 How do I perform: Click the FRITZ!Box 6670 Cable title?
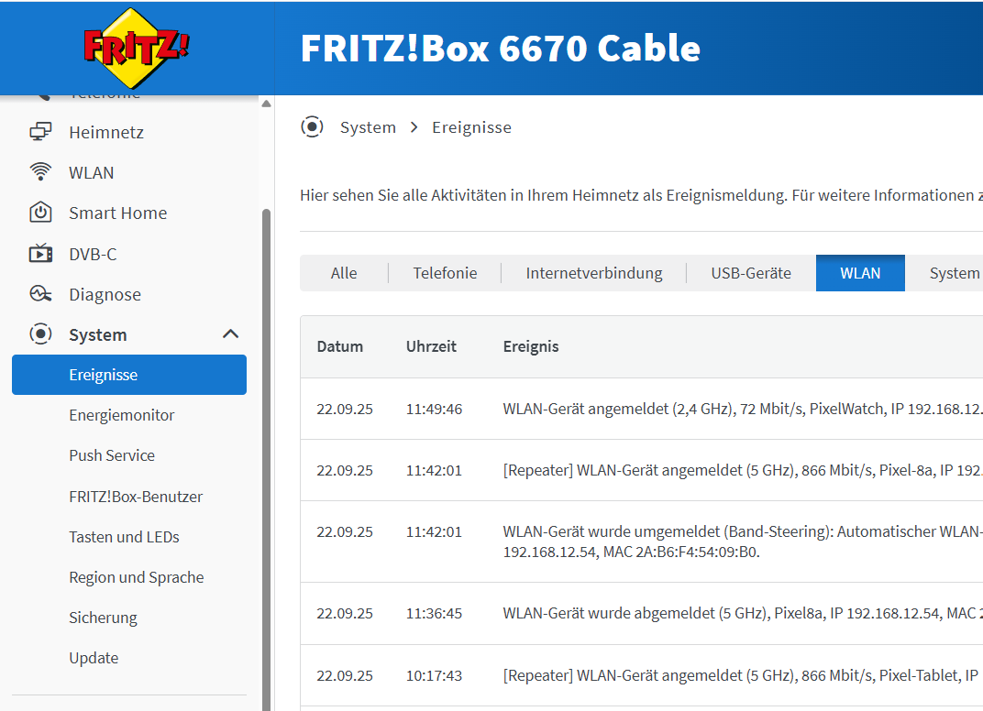[501, 48]
